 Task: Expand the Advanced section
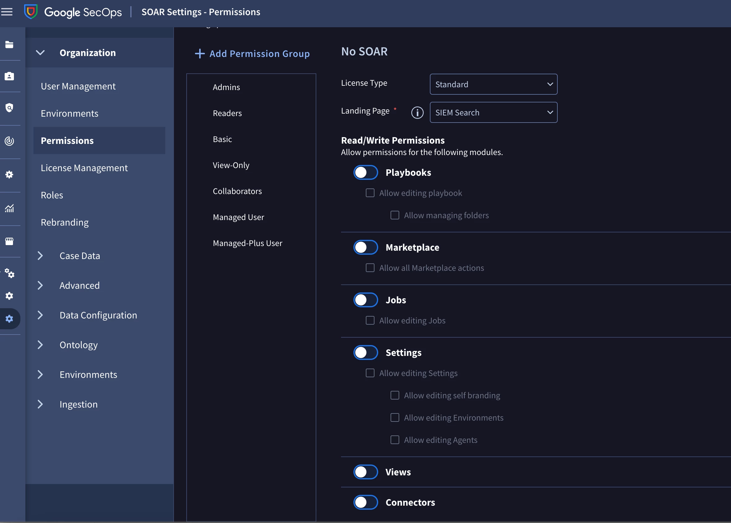(x=40, y=285)
